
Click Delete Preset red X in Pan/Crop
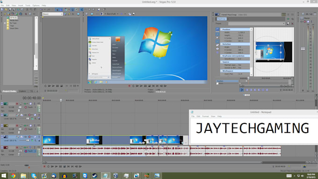pyautogui.click(x=292, y=24)
